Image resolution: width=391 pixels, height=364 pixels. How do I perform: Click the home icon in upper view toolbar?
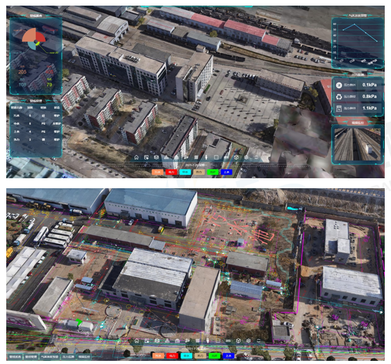click(x=136, y=157)
